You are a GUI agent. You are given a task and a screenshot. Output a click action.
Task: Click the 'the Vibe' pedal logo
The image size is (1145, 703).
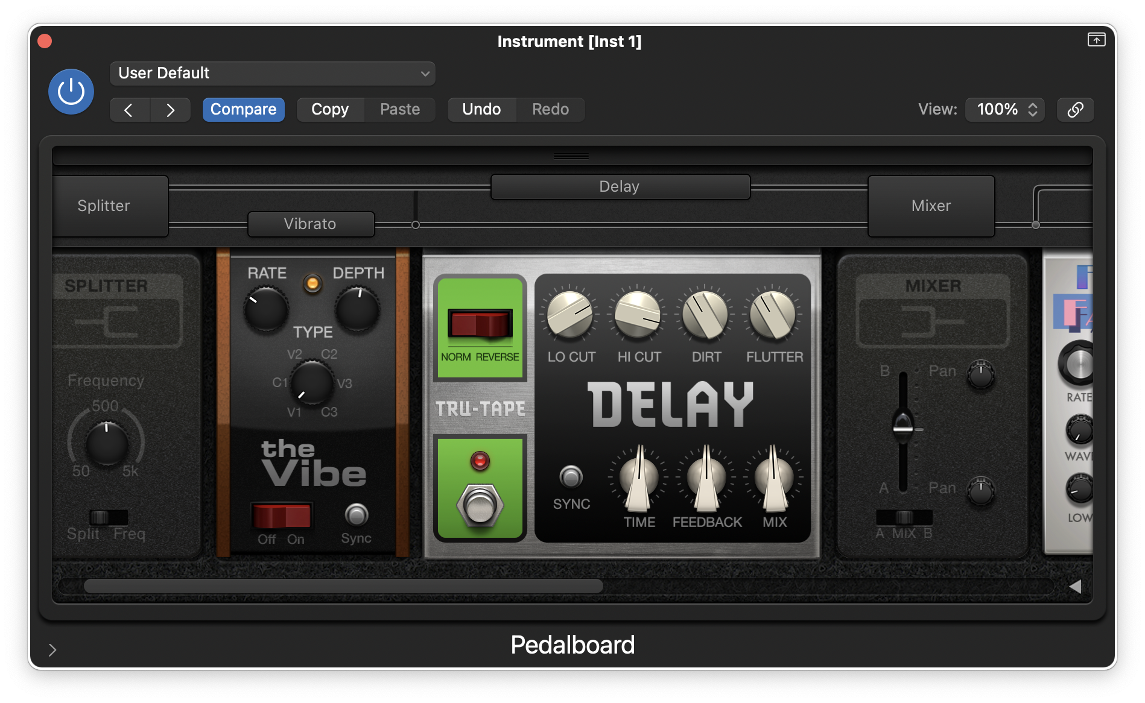coord(314,463)
